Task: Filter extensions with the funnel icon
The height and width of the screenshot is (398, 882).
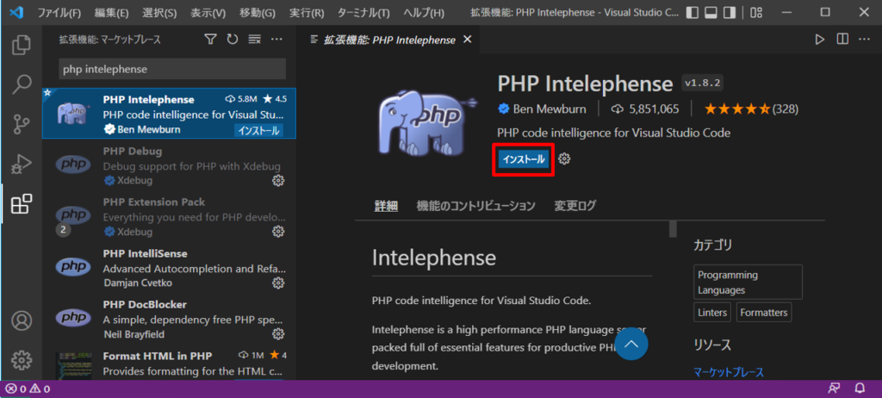Action: click(x=210, y=40)
